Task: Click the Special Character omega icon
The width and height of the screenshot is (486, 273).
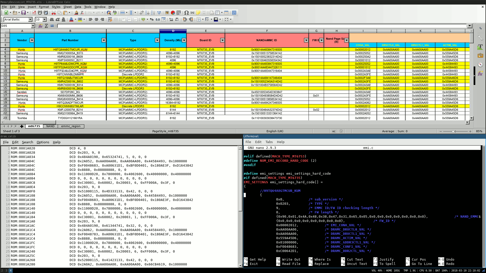Action: click(x=186, y=13)
